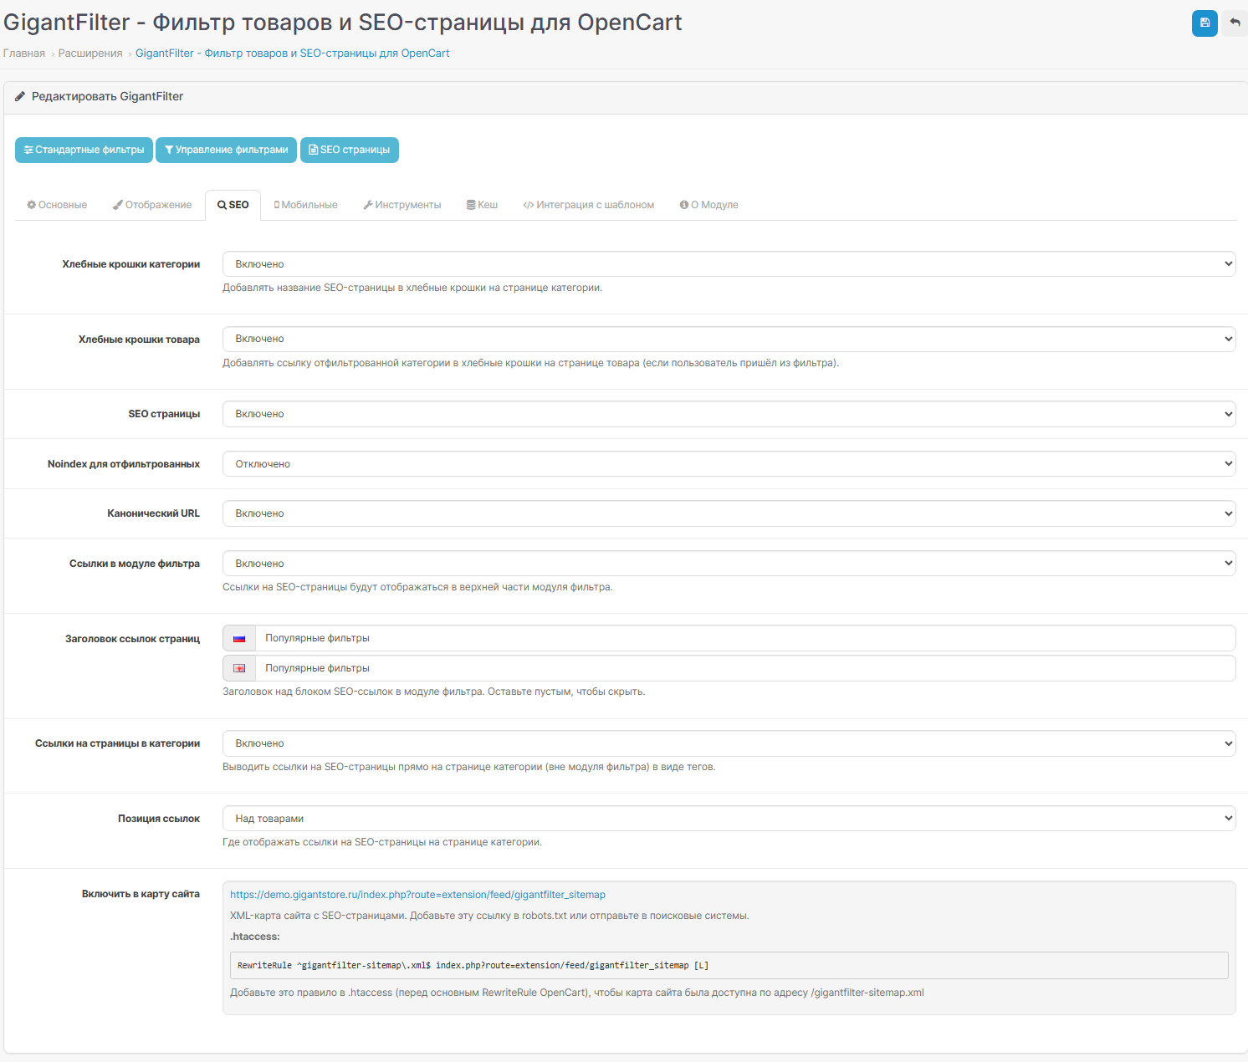
Task: Click the back arrow icon button
Action: point(1235,23)
